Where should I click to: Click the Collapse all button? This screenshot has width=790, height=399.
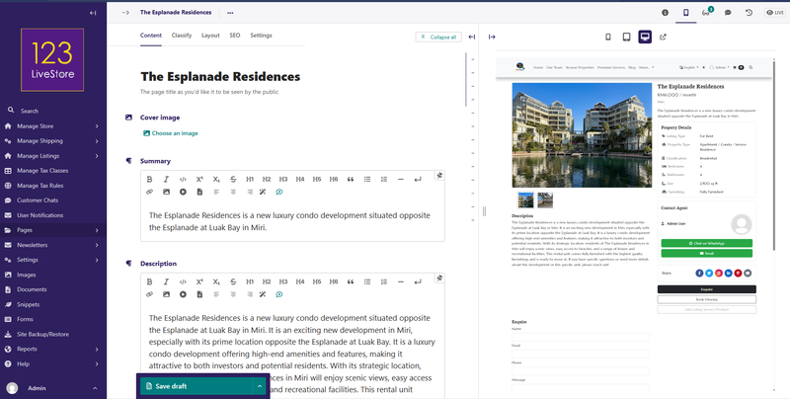pos(438,37)
